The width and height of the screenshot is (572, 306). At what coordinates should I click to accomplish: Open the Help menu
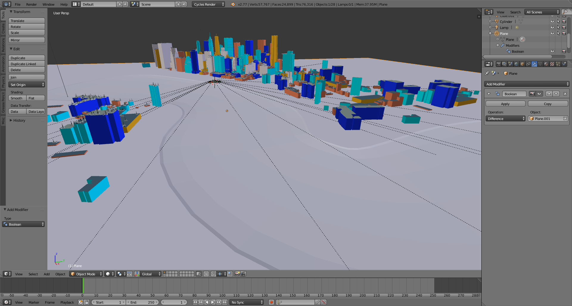click(x=64, y=4)
